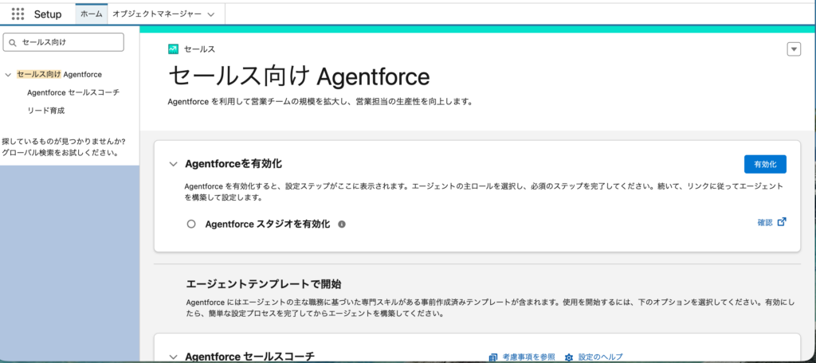Open the App Launcher grid icon
This screenshot has height=363, width=816.
(x=18, y=14)
